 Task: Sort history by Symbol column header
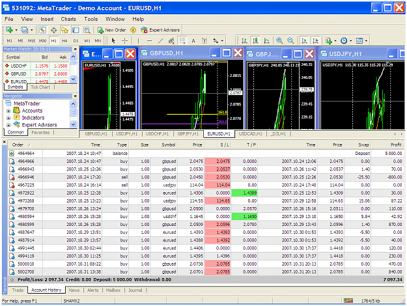coord(165,145)
